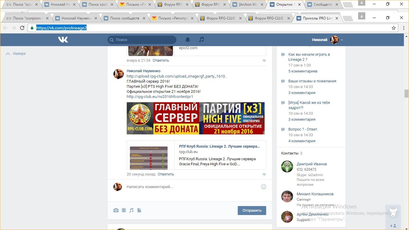Go to the VK home logo
The image size is (409, 230).
[x=63, y=40]
